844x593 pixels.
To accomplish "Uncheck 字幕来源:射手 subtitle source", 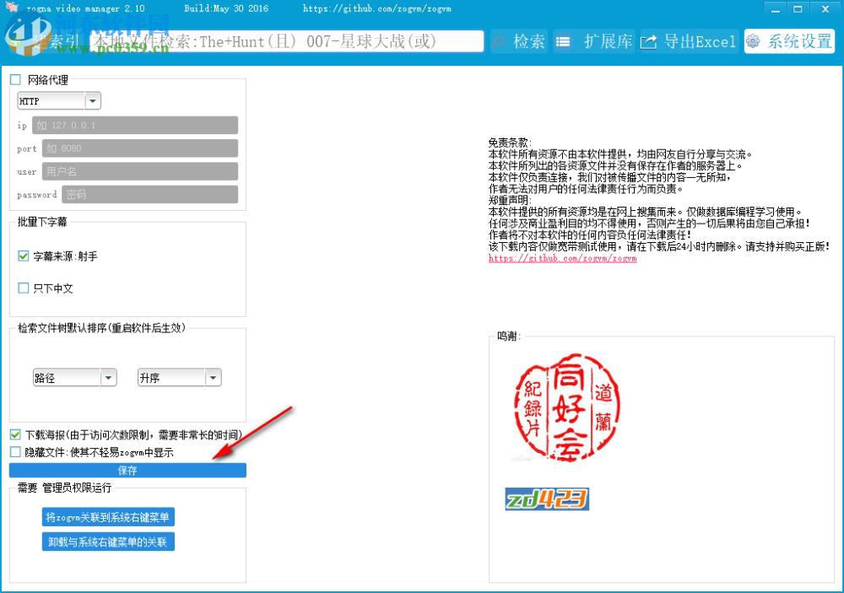I will tap(23, 257).
